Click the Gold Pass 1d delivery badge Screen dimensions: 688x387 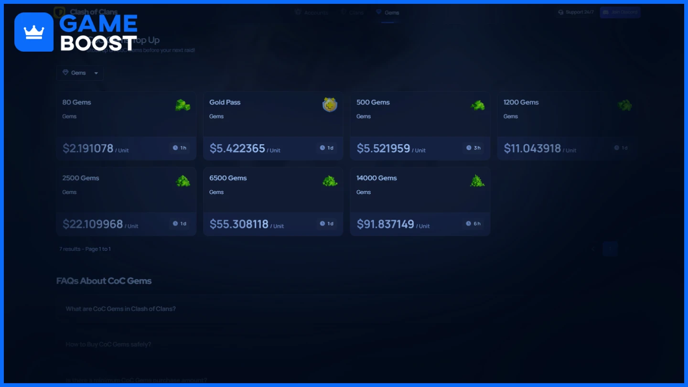pos(327,148)
